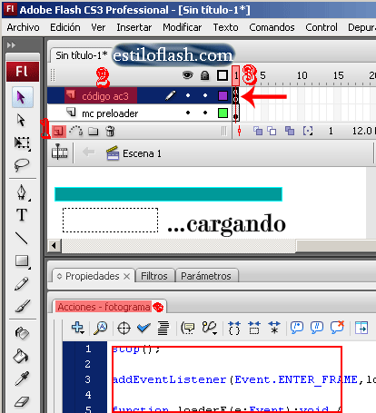Select the Free Transform tool
The width and height of the screenshot is (376, 413).
(x=22, y=143)
